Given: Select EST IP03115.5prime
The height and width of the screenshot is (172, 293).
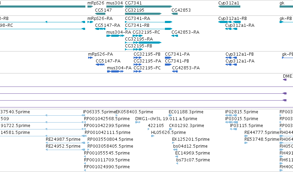Looking at the screenshot, I should (246, 126).
